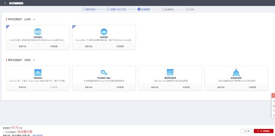Click volcano's greyed spec configuration

[x=53, y=87]
